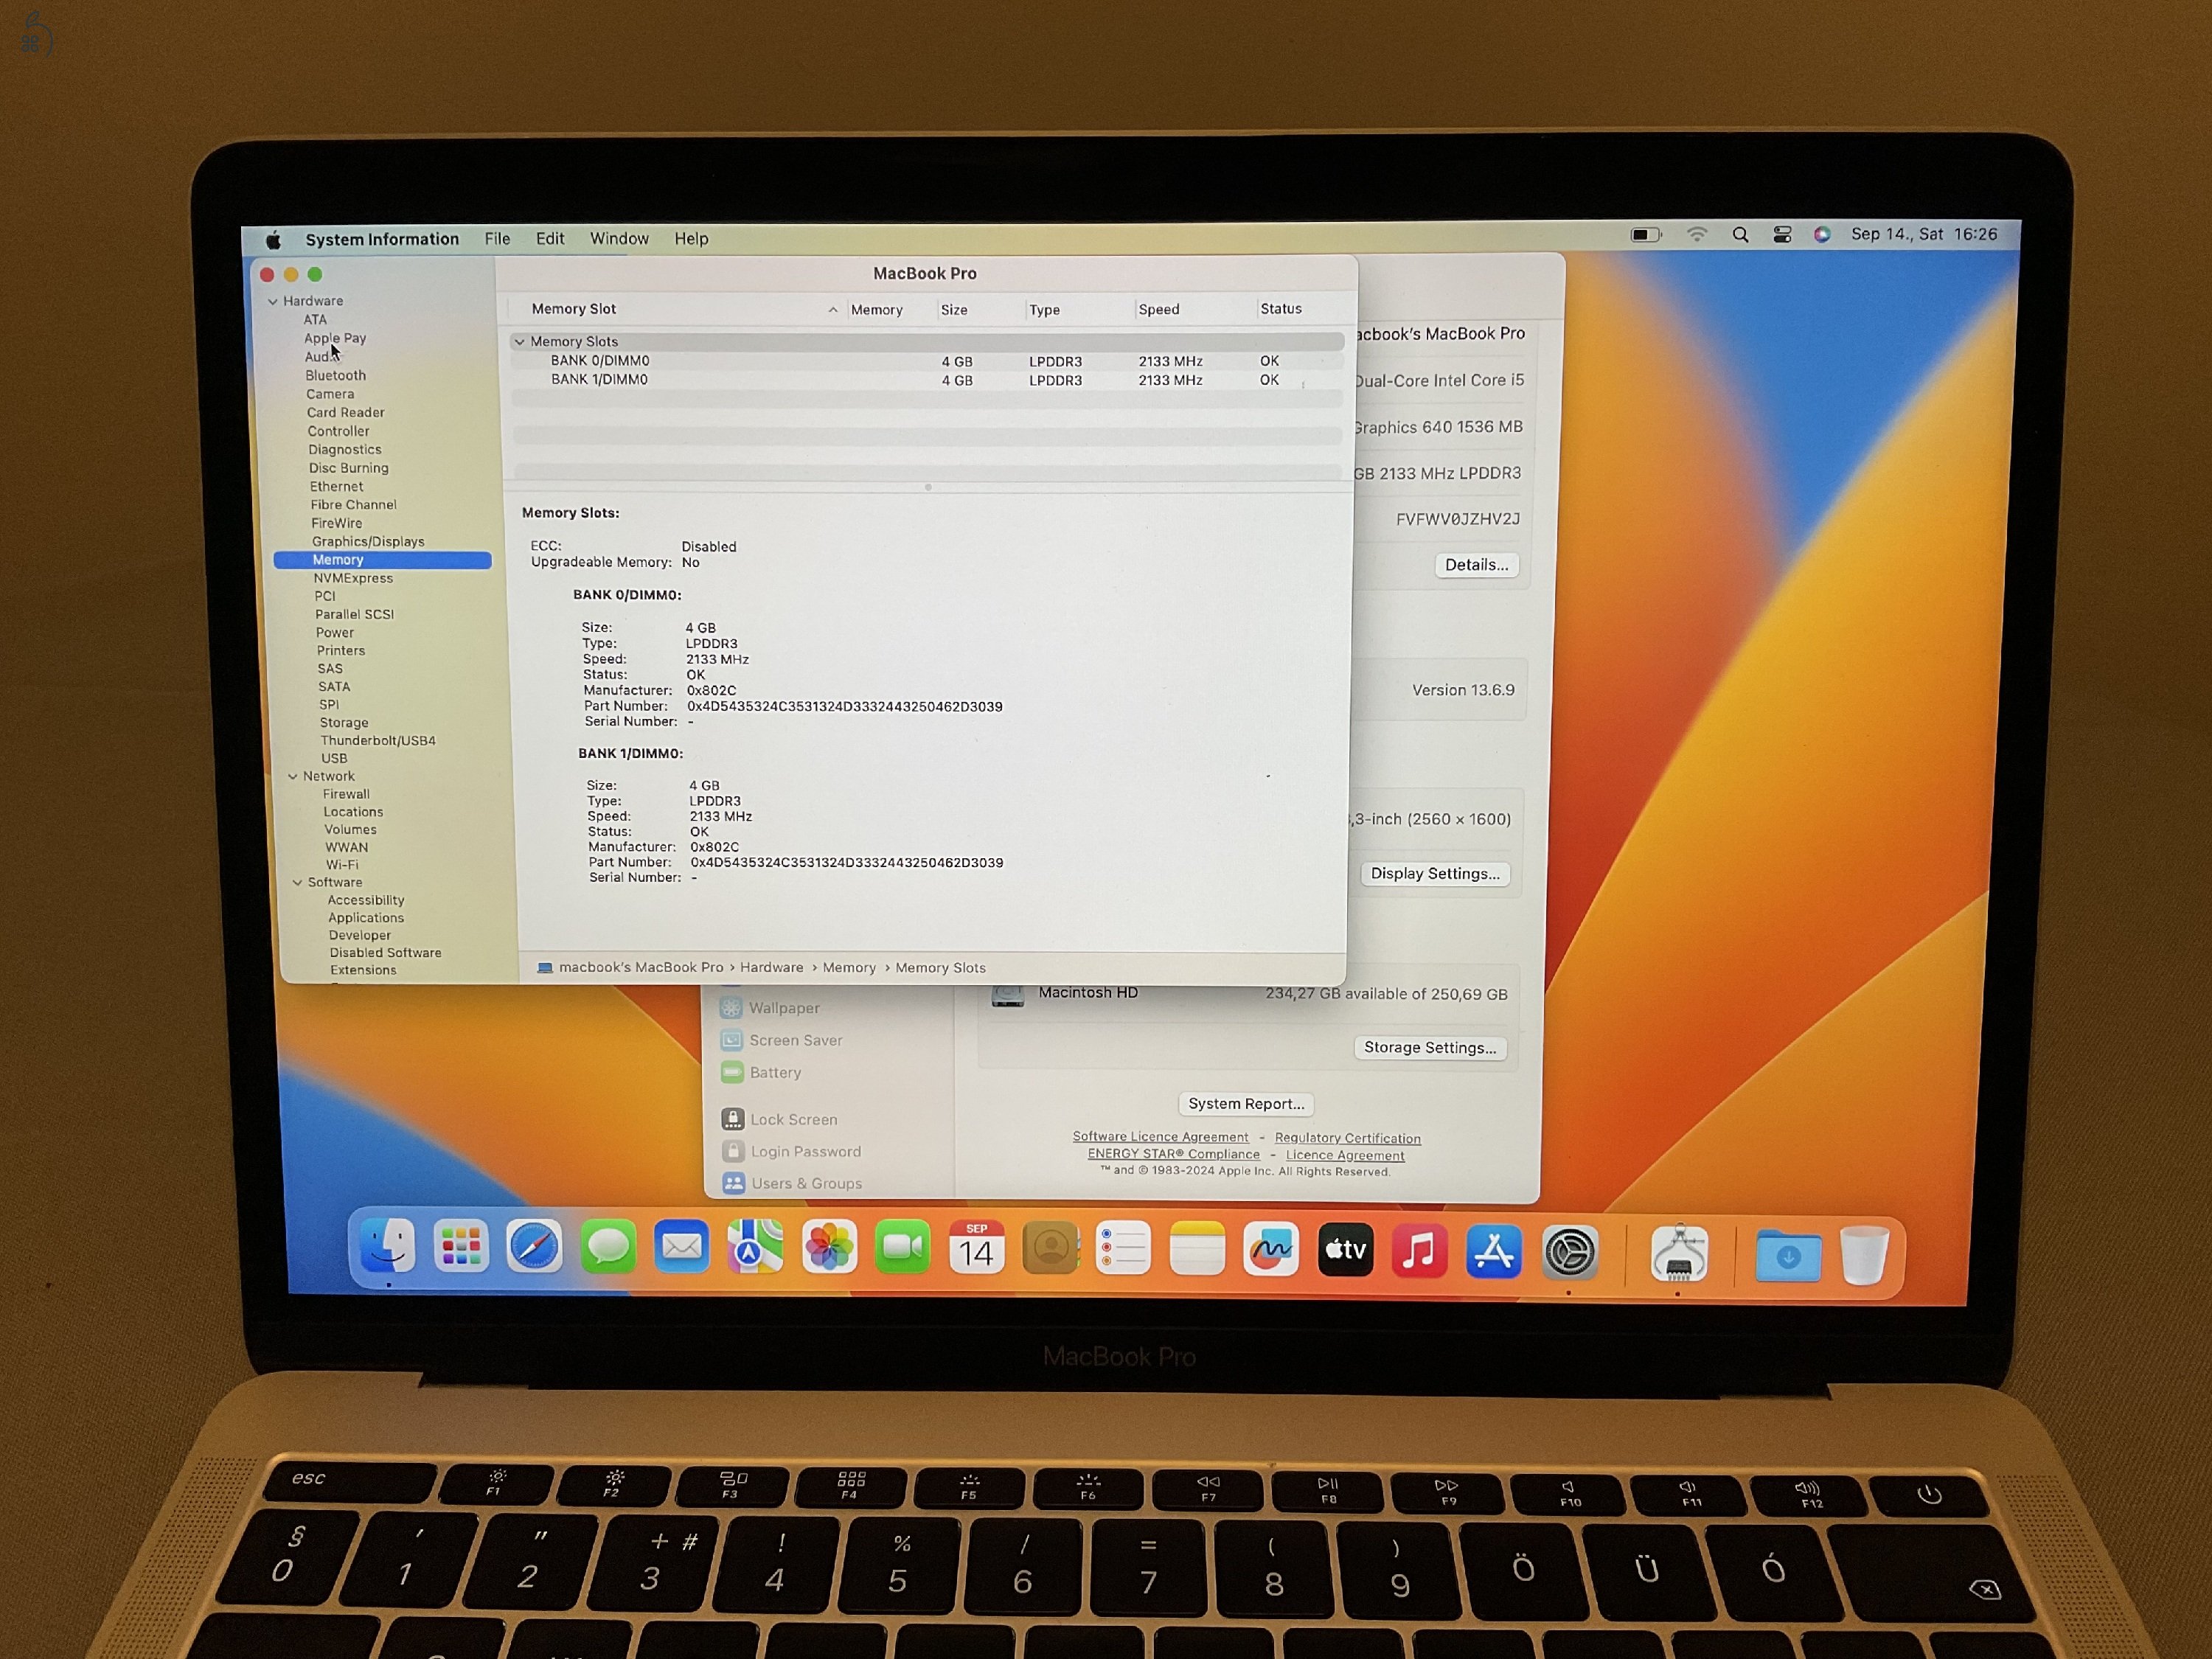
Task: Open FaceTime in the Dock
Action: coord(902,1247)
